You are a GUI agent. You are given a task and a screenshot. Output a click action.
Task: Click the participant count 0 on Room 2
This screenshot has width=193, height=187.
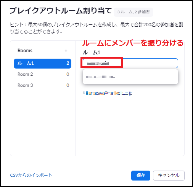pos(68,74)
